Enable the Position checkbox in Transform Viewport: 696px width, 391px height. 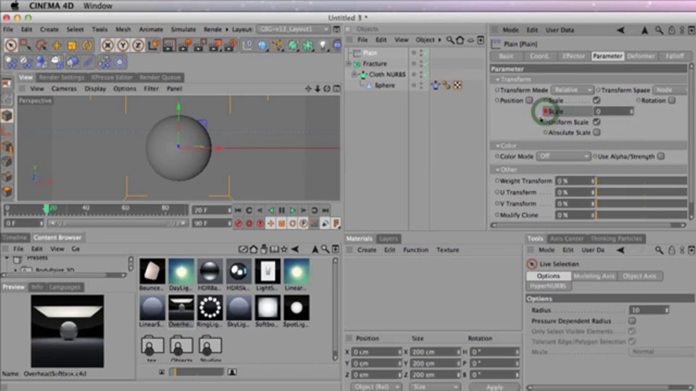[529, 100]
